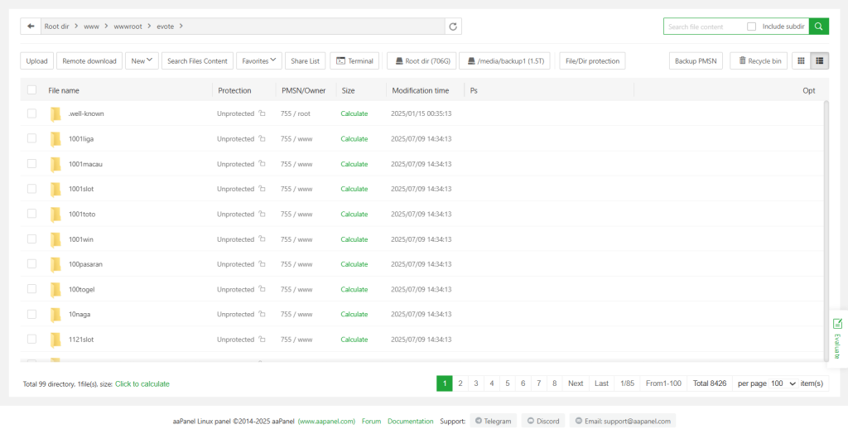Click the search file content field
This screenshot has height=434, width=848.
704,27
